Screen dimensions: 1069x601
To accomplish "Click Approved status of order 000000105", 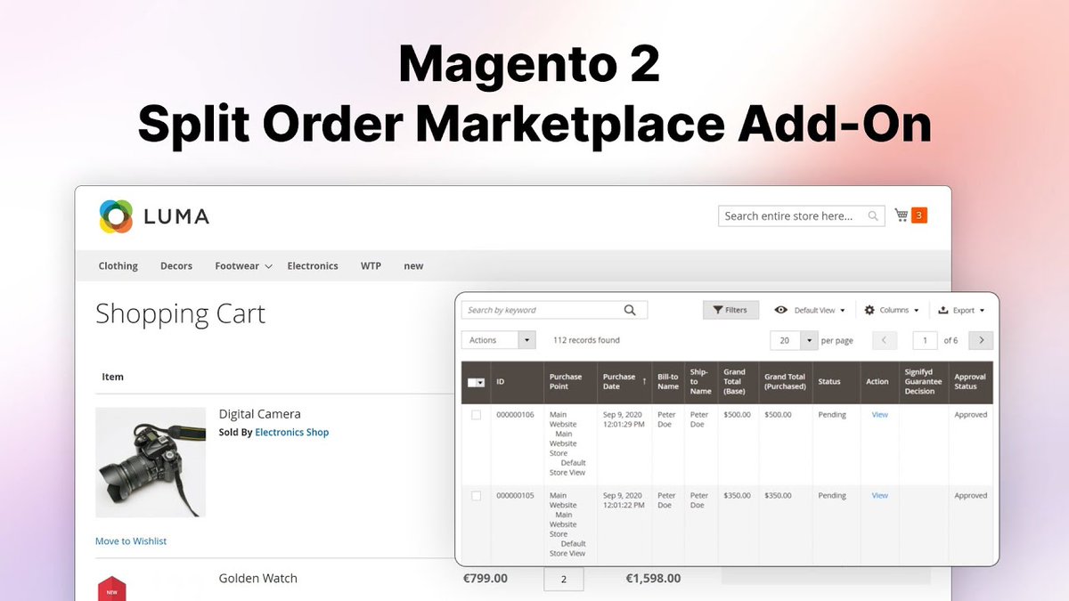I will pos(971,496).
